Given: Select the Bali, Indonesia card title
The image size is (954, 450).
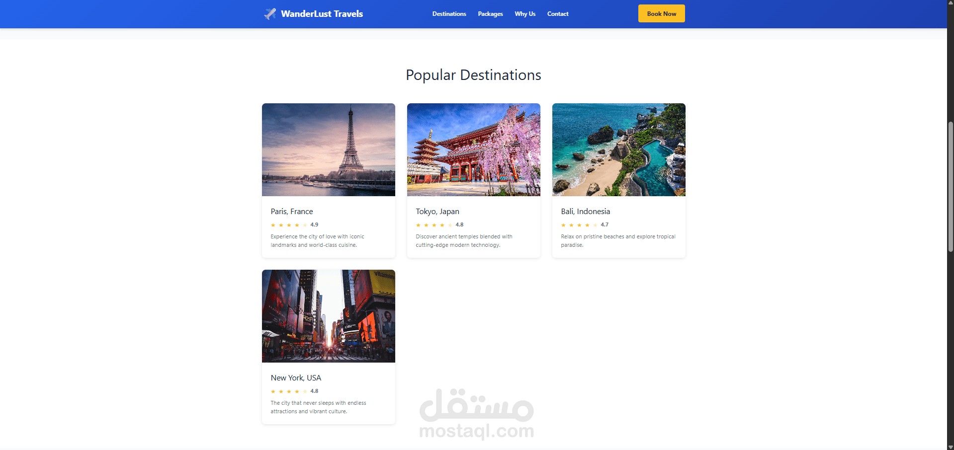Looking at the screenshot, I should (585, 212).
